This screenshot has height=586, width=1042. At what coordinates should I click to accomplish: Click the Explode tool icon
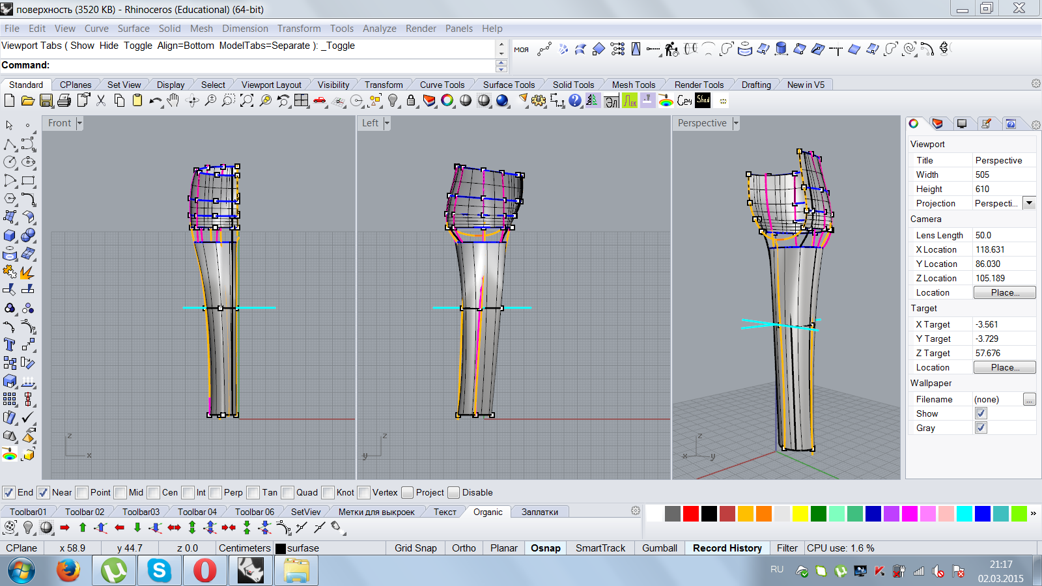click(27, 272)
